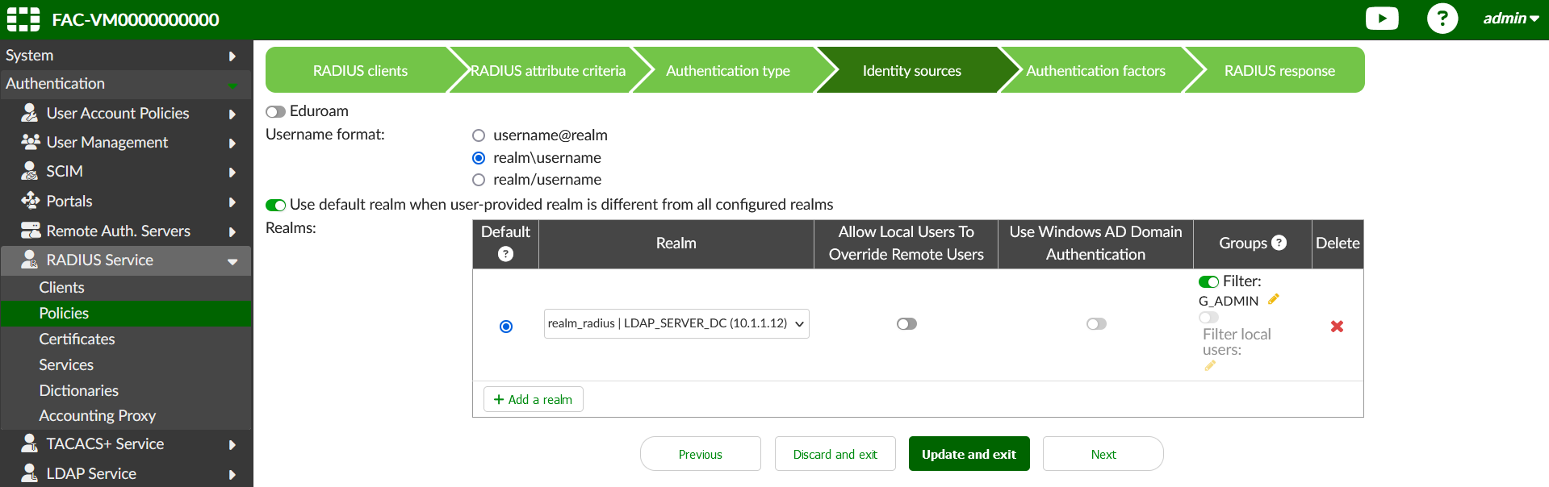Disable the groups Filter toggle
Image resolution: width=1549 pixels, height=487 pixels.
1208,281
